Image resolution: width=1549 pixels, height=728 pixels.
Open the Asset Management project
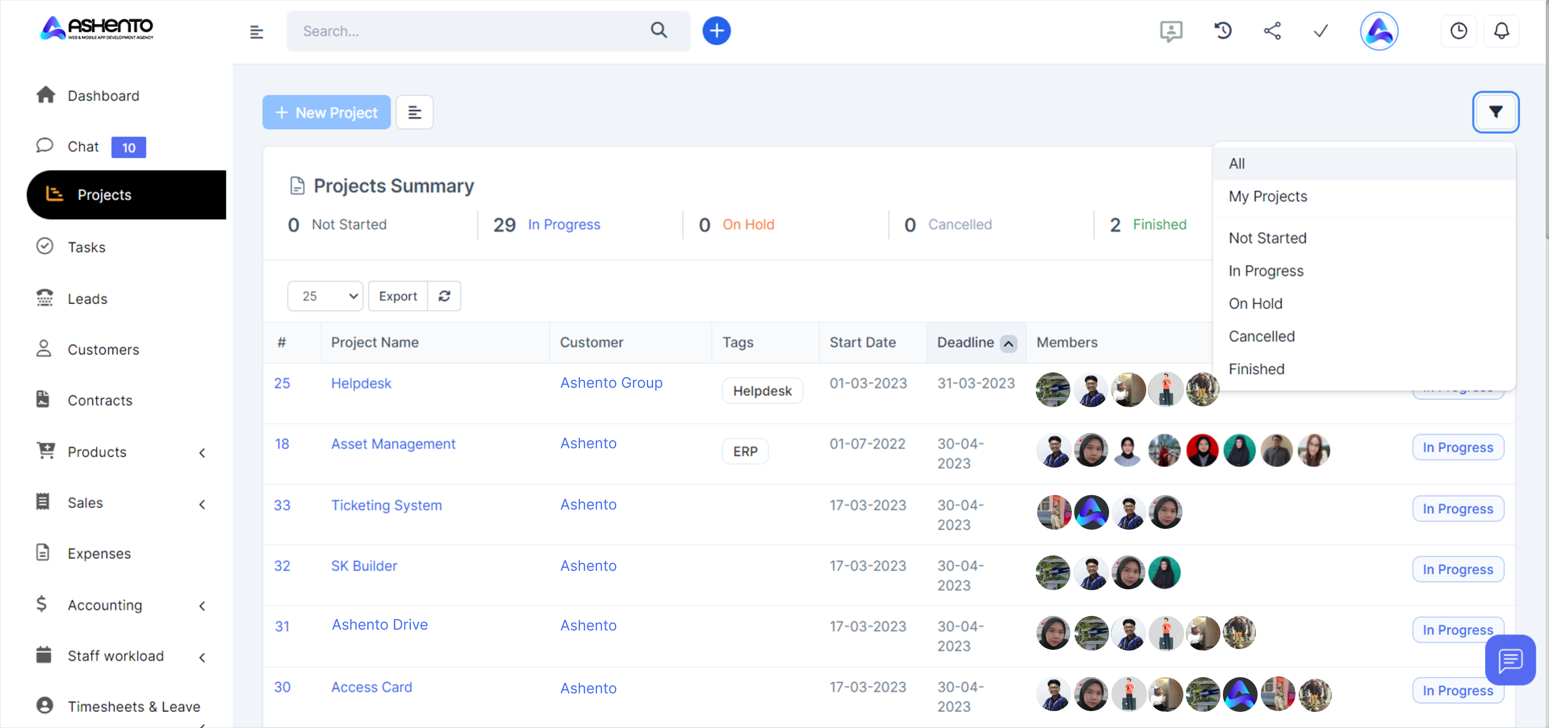point(393,444)
